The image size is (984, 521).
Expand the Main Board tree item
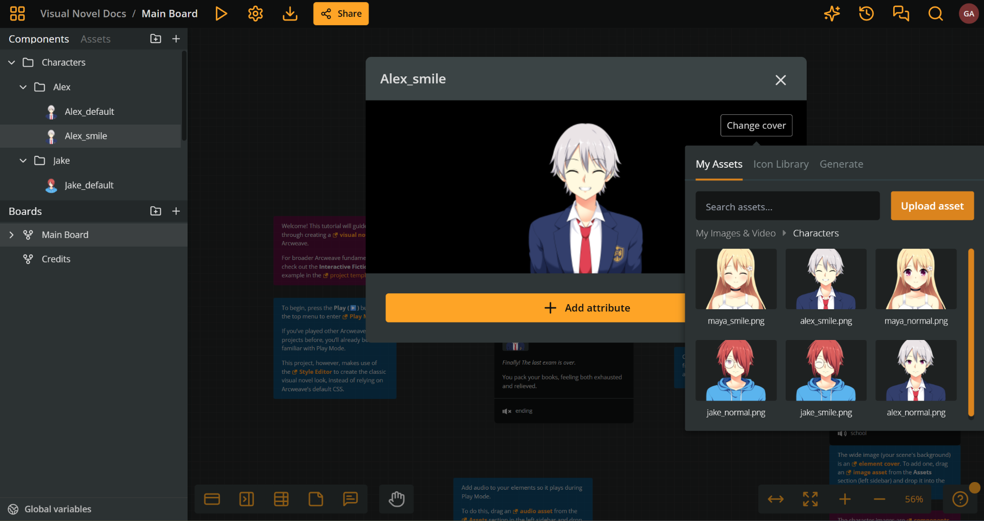[x=12, y=235]
